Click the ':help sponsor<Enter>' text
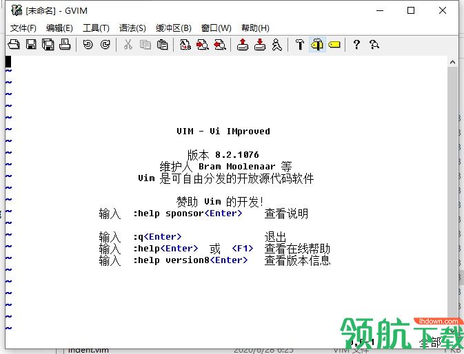Screen dimensions: 464x354 [x=188, y=214]
